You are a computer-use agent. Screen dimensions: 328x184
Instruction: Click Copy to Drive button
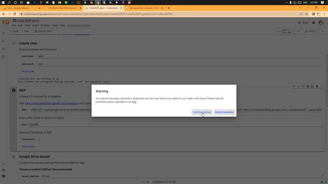click(43, 31)
